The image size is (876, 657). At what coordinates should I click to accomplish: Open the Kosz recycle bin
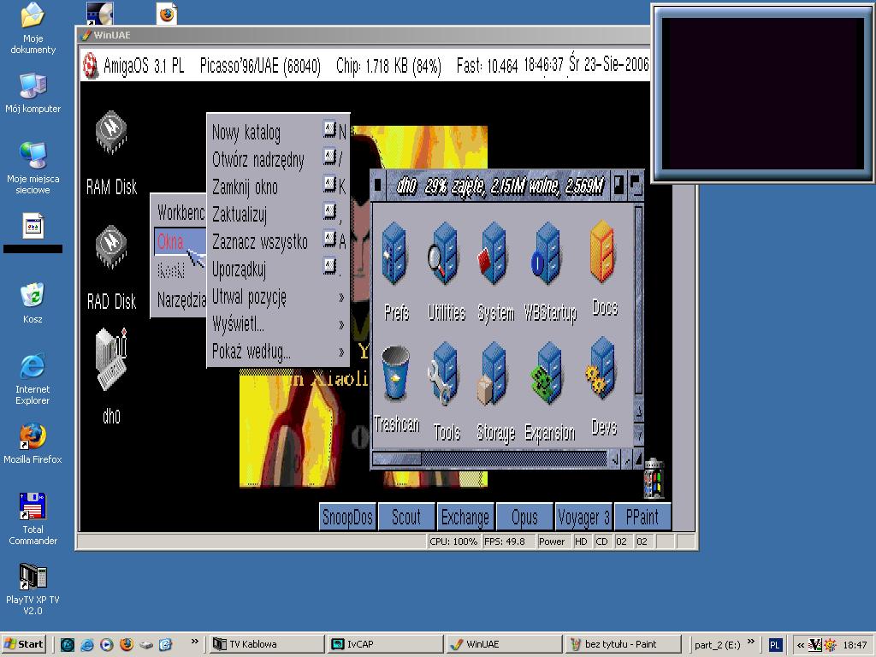tap(33, 304)
